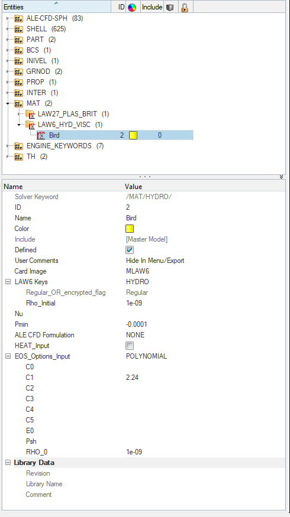Click the Include column header

point(152,7)
